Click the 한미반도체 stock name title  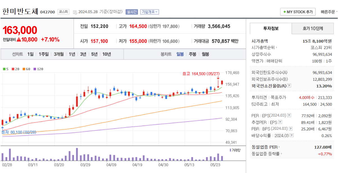(20, 11)
